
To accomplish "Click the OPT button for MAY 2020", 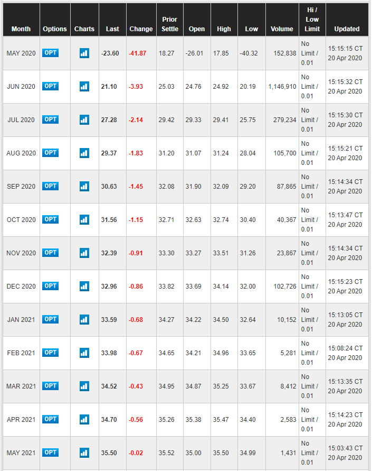I will tap(51, 53).
